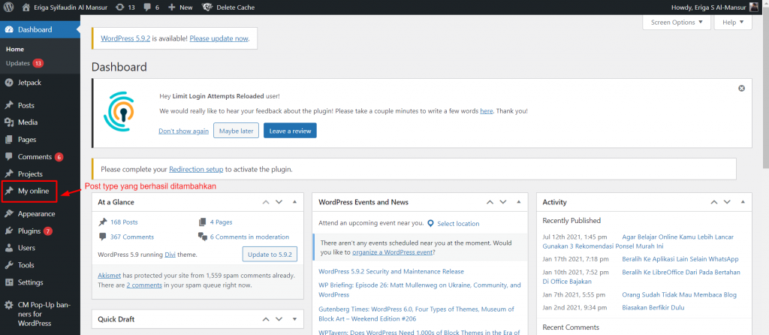Open site home icon for Eriga Syifaudin Al Mansur

point(26,8)
